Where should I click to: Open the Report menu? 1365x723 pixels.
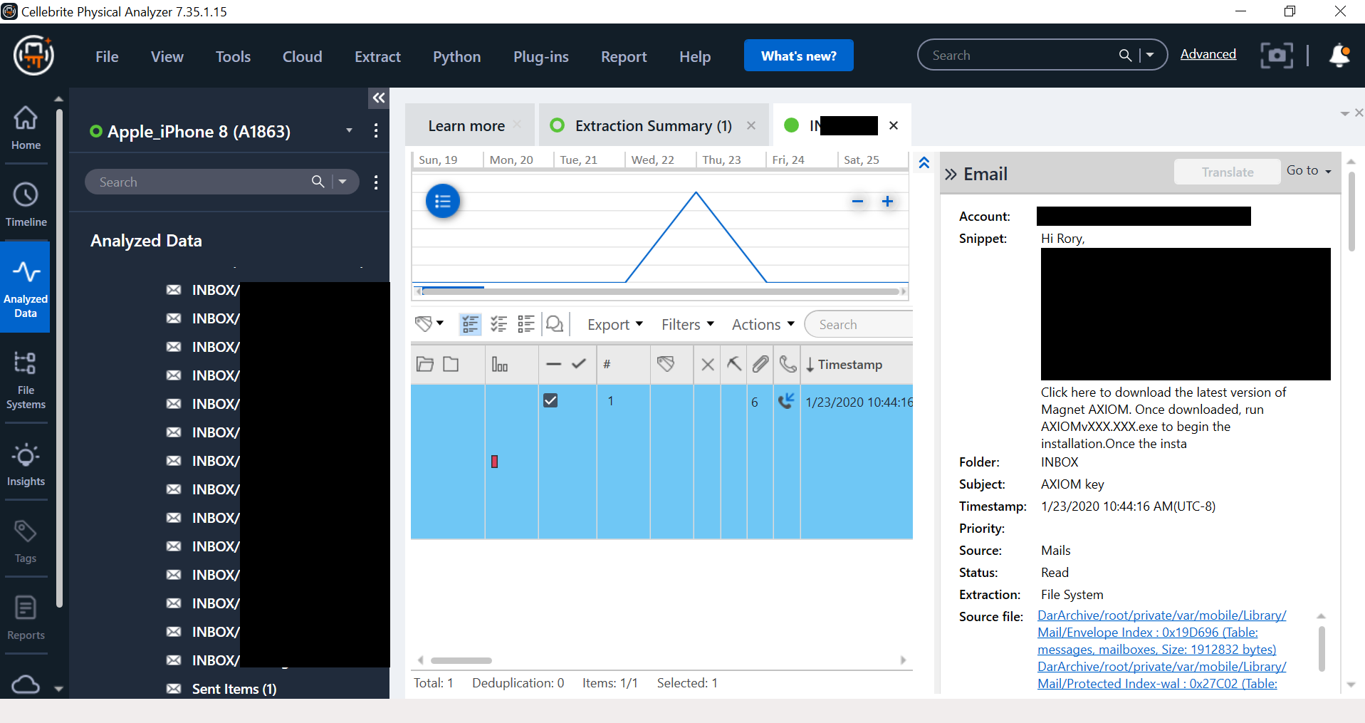624,56
